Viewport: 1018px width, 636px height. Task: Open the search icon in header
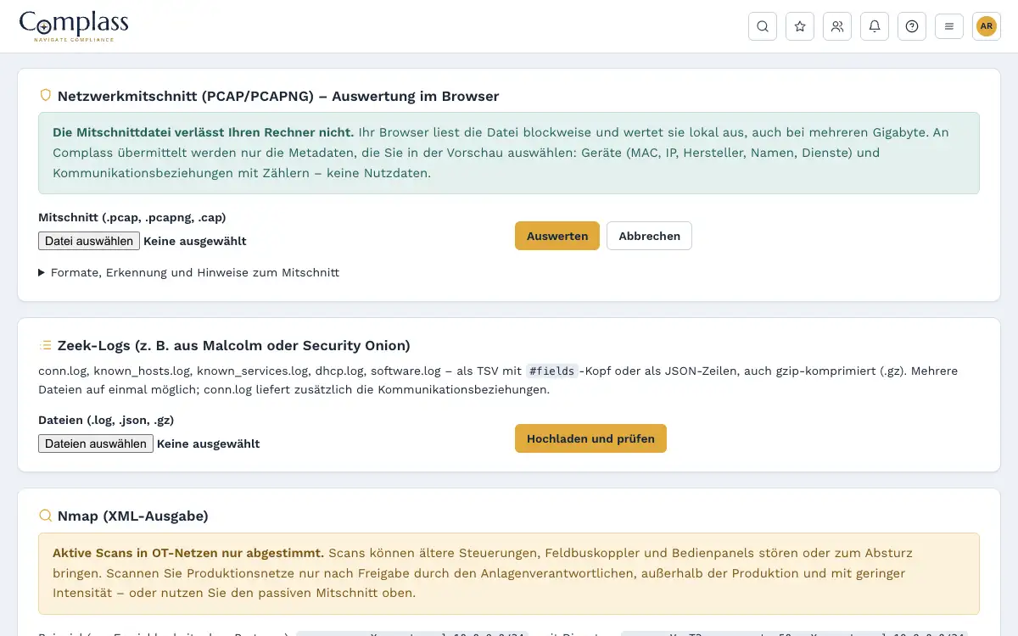763,26
